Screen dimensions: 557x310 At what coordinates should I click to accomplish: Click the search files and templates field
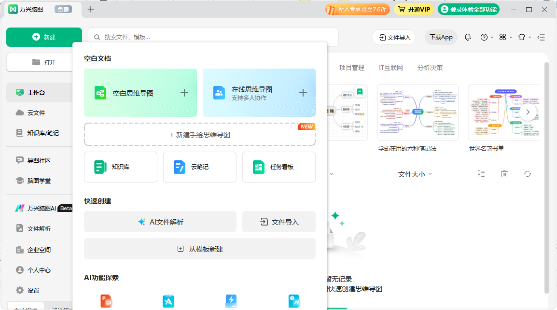click(213, 37)
